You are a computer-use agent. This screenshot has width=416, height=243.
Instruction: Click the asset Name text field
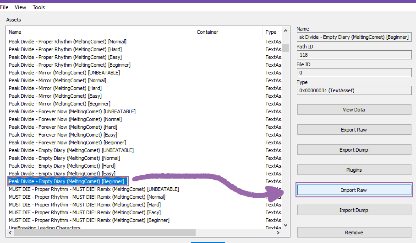354,37
